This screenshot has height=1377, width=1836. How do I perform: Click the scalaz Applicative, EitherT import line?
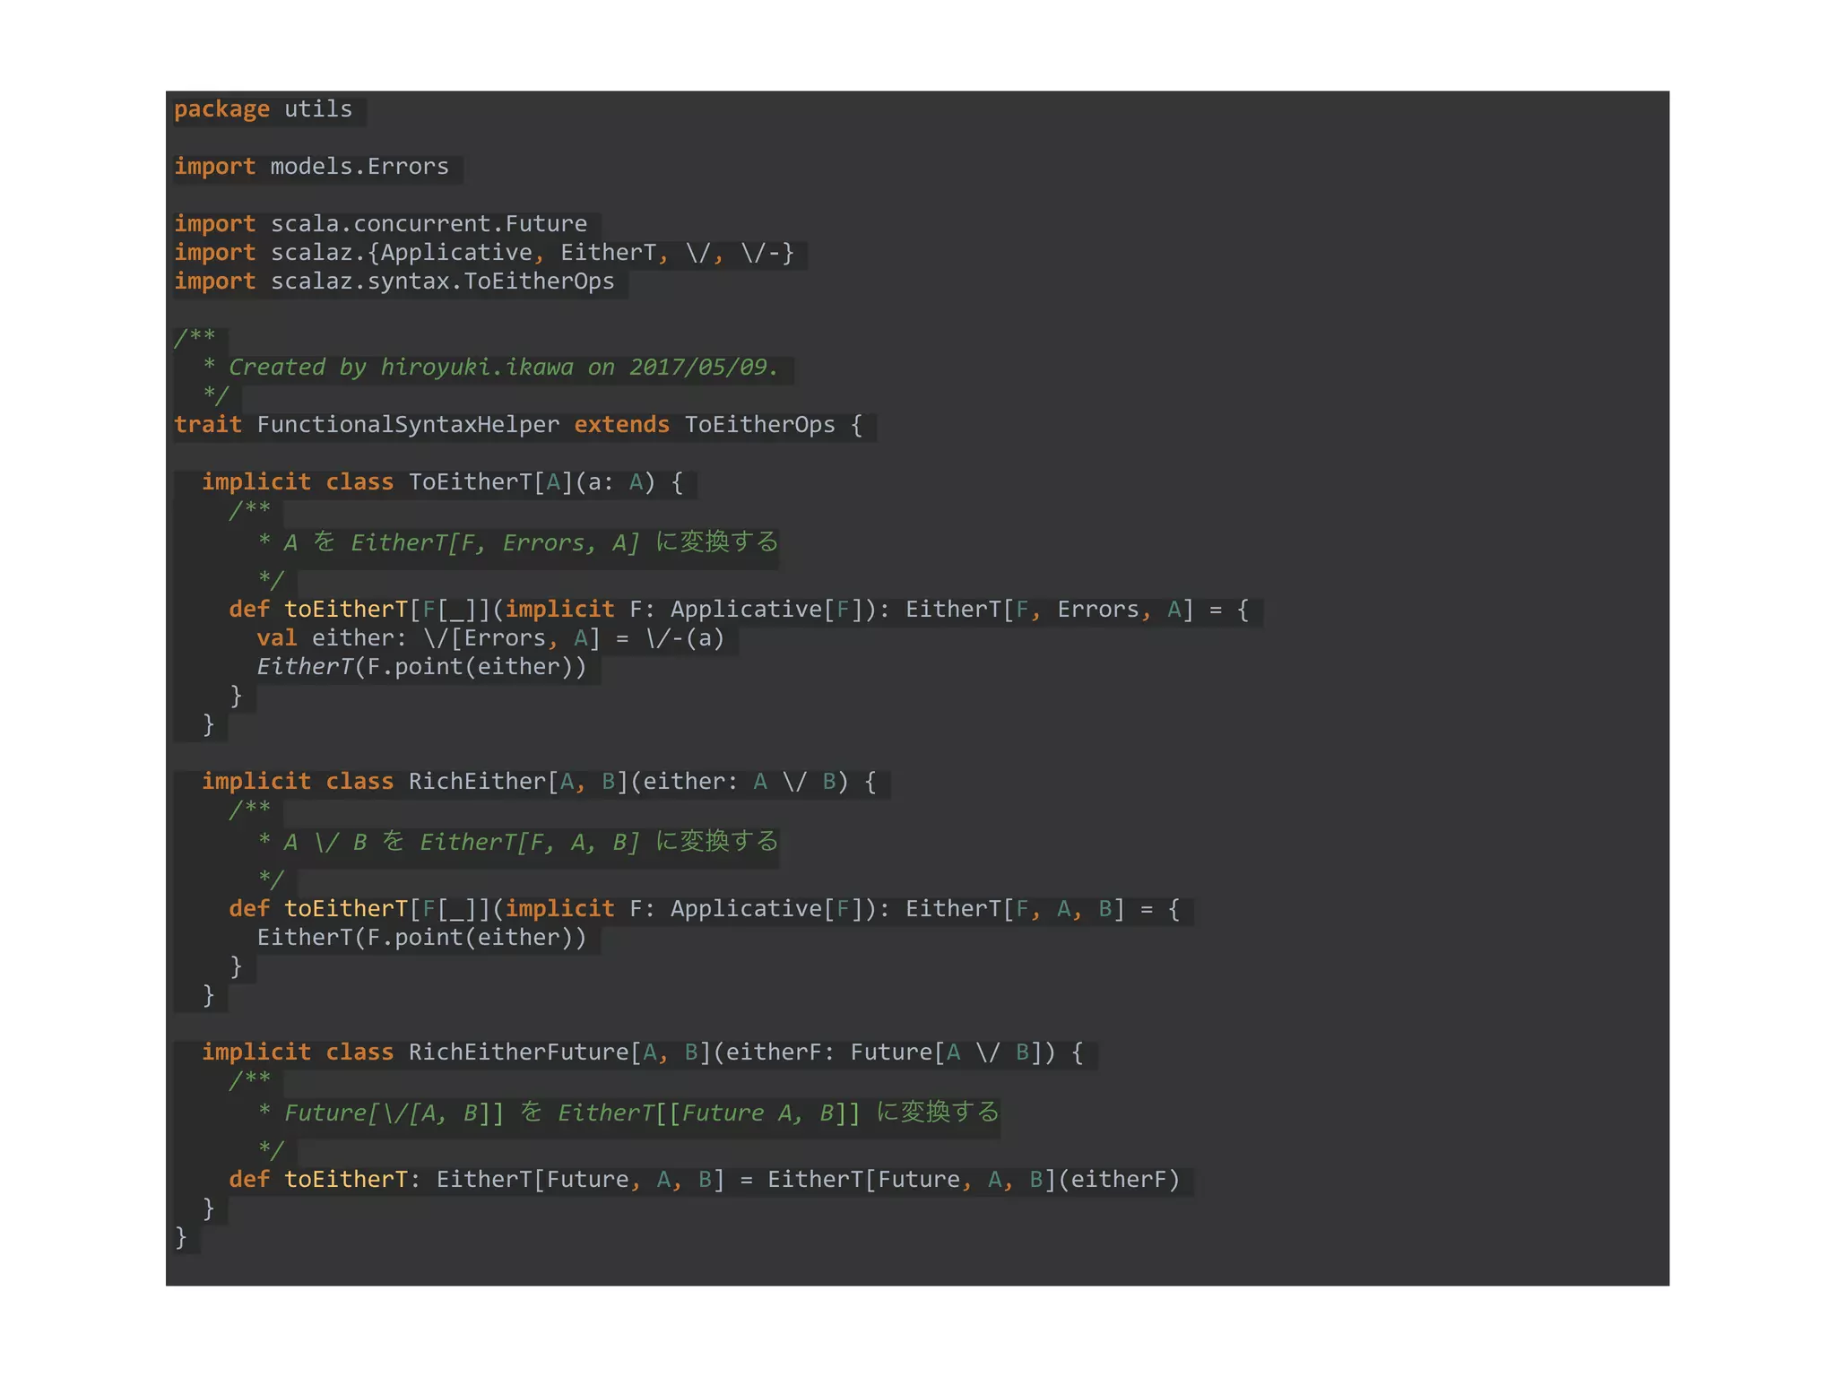pos(484,253)
